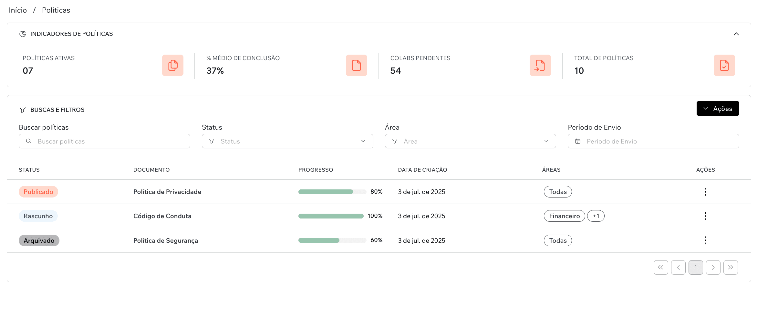This screenshot has width=768, height=309.
Task: Click the magnifier icon in Buscar políticas field
Action: tap(29, 141)
